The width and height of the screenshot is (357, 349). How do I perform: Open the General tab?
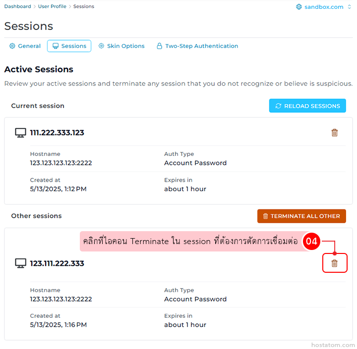pyautogui.click(x=25, y=46)
